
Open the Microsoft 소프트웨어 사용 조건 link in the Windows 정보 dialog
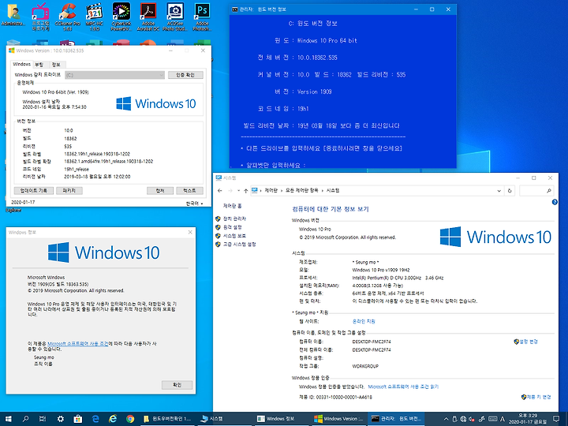78,343
